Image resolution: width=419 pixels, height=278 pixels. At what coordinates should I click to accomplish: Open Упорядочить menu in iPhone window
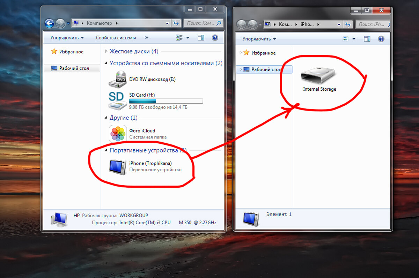(259, 39)
